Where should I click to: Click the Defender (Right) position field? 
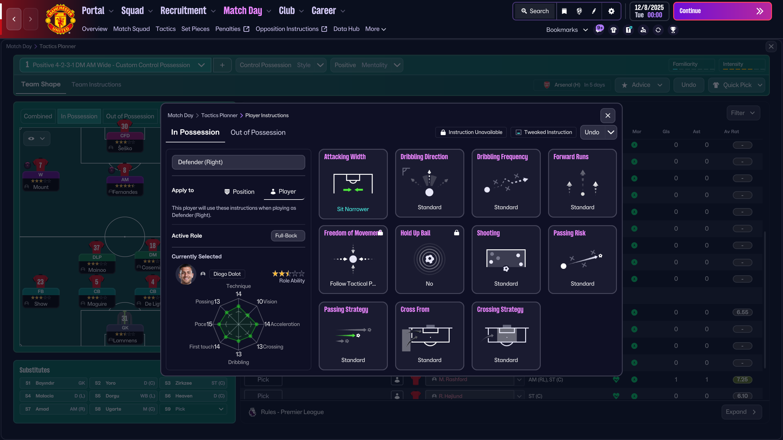pyautogui.click(x=238, y=162)
